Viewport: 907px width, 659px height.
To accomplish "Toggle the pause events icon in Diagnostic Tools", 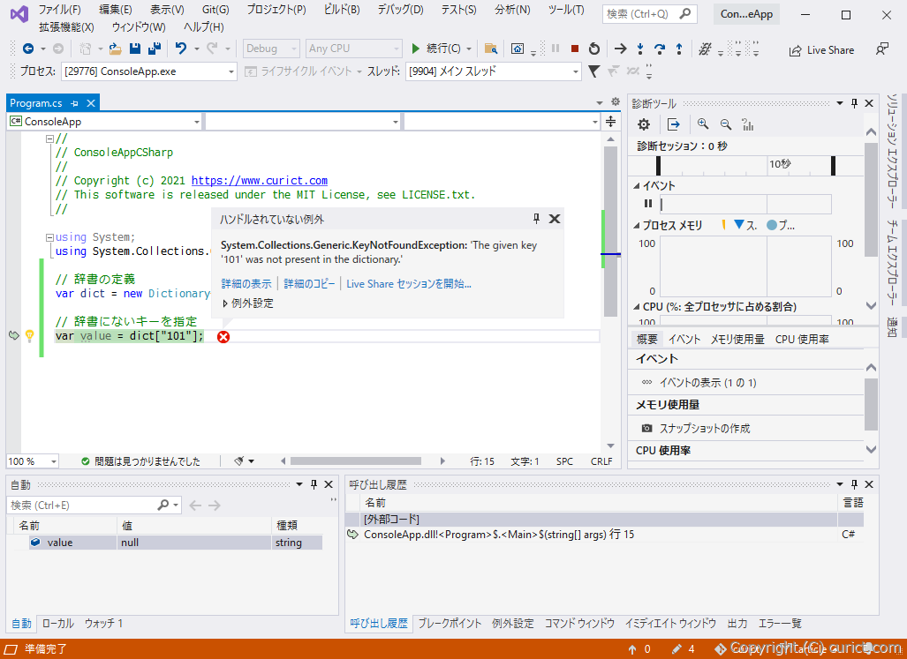I will [648, 203].
